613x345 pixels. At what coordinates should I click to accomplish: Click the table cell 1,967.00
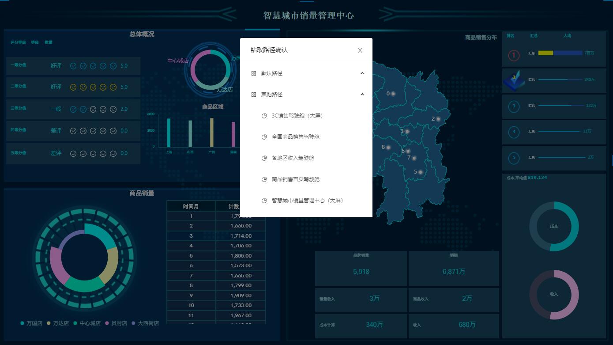point(241,315)
